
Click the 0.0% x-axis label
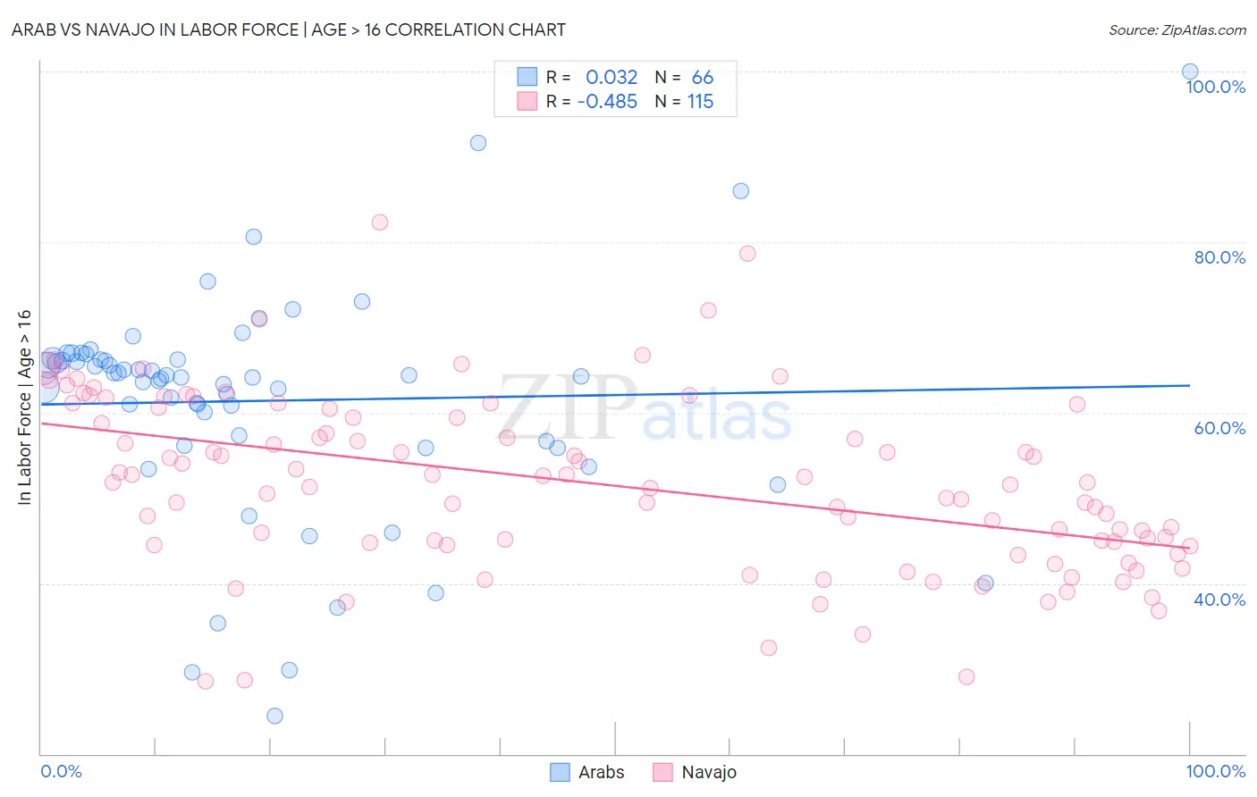point(61,771)
